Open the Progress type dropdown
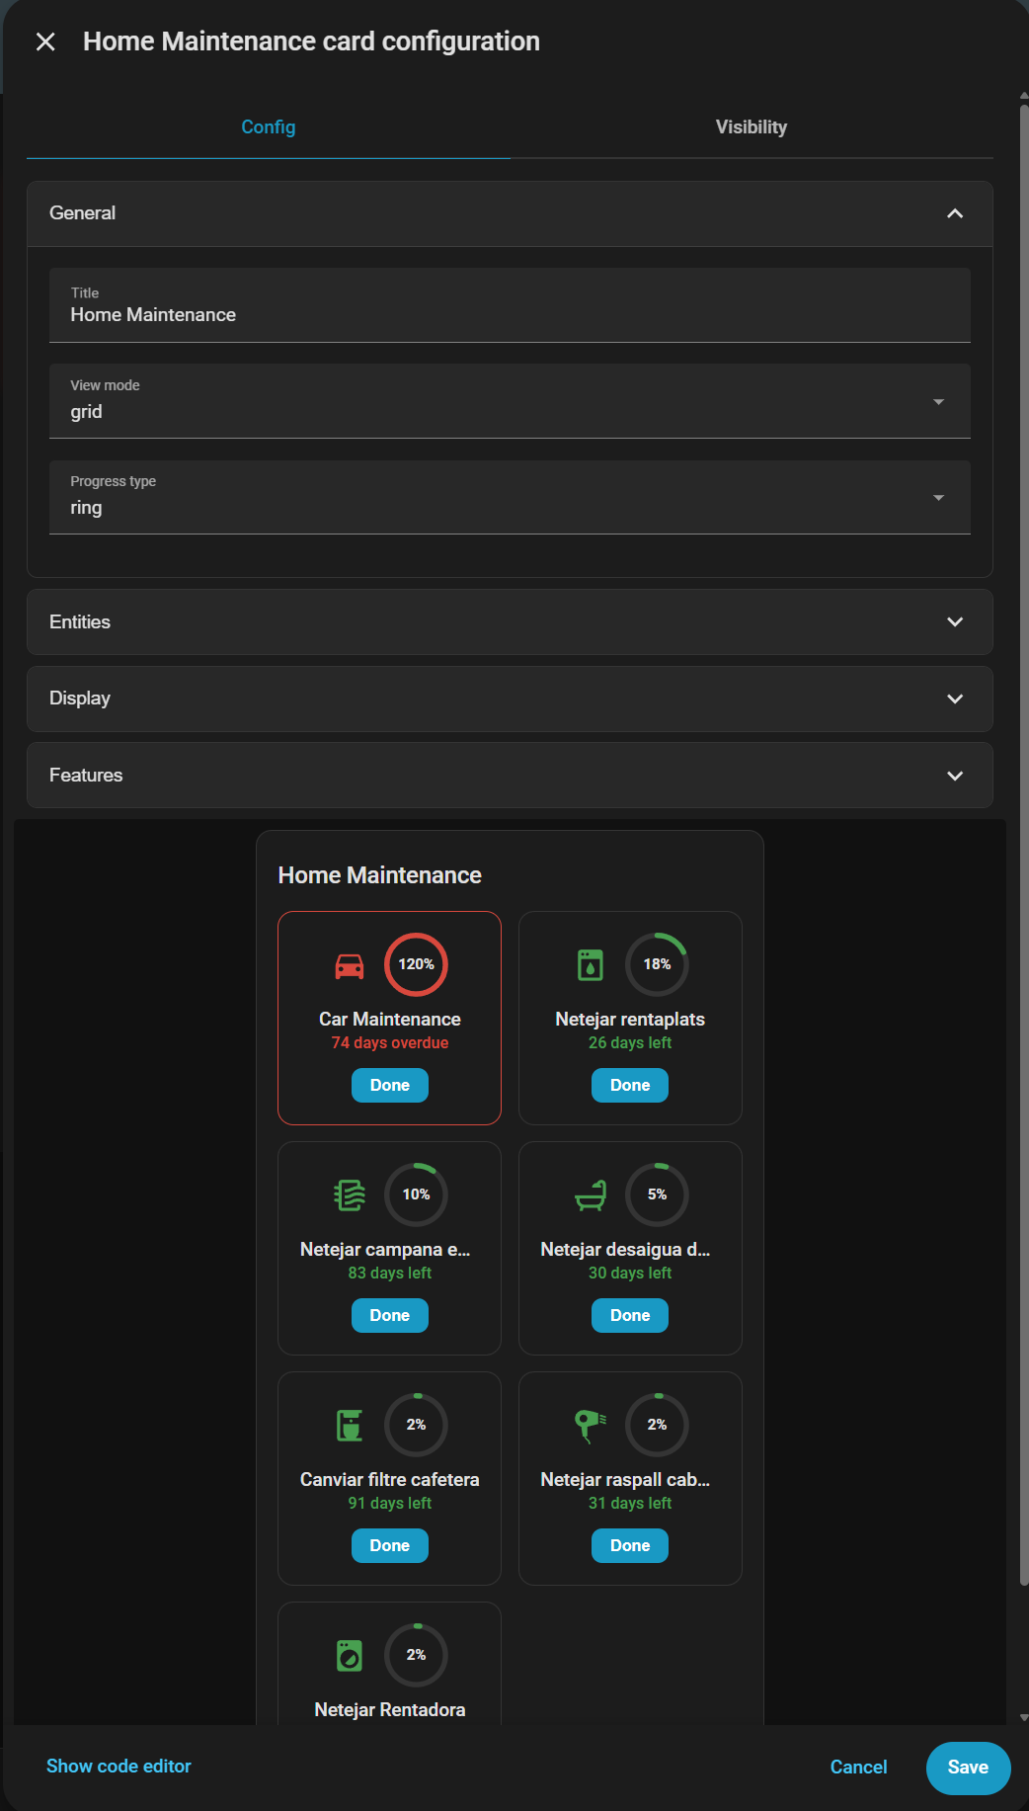The height and width of the screenshot is (1811, 1029). pyautogui.click(x=510, y=497)
